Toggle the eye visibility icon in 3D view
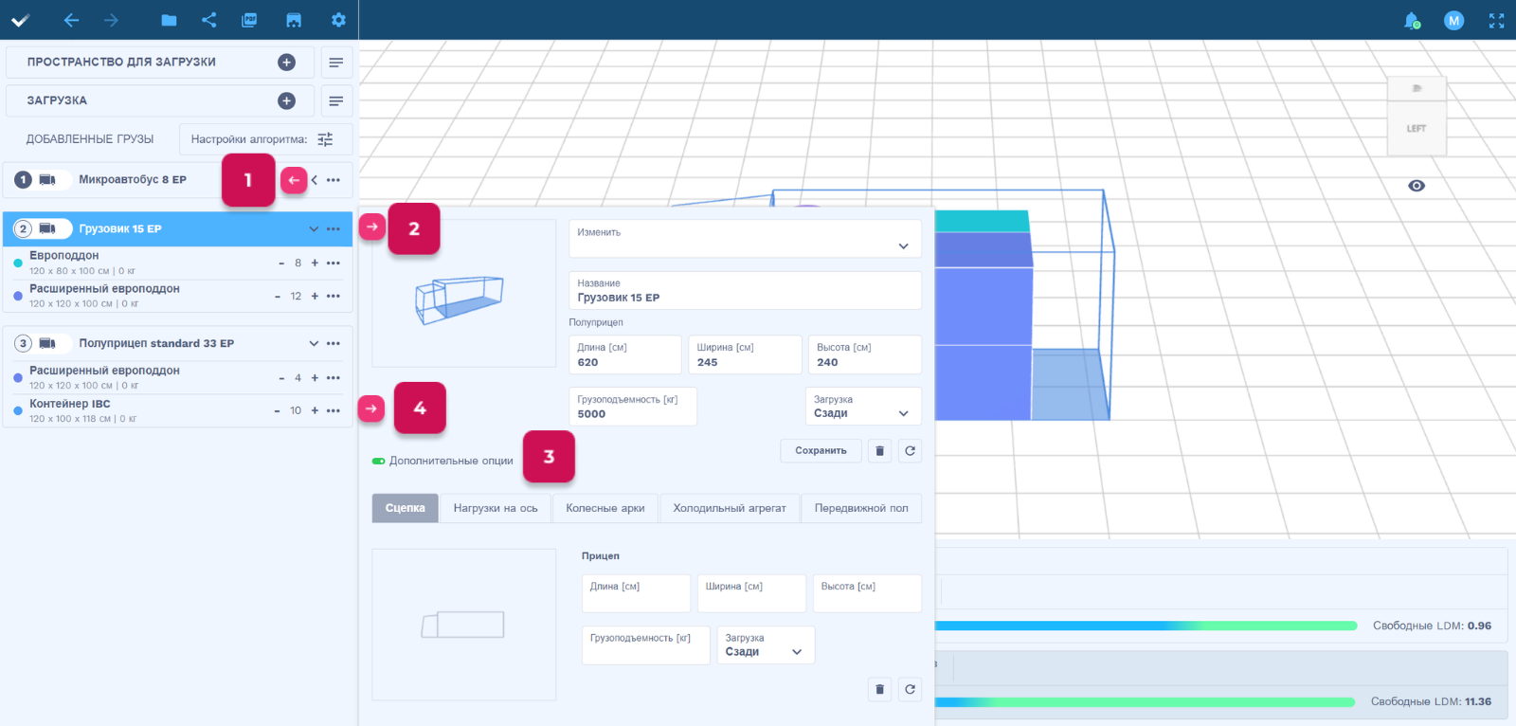This screenshot has height=726, width=1516. (x=1417, y=186)
